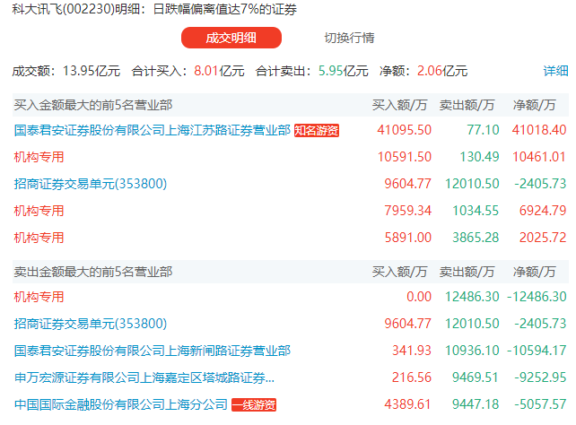Open 招商证券交易单元 link in buy list
Image resolution: width=576 pixels, height=425 pixels.
[91, 184]
